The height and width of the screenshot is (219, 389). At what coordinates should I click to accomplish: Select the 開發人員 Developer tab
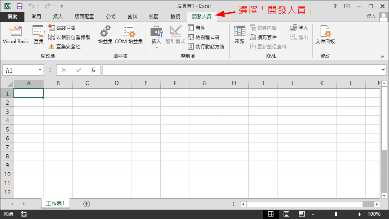click(x=202, y=17)
